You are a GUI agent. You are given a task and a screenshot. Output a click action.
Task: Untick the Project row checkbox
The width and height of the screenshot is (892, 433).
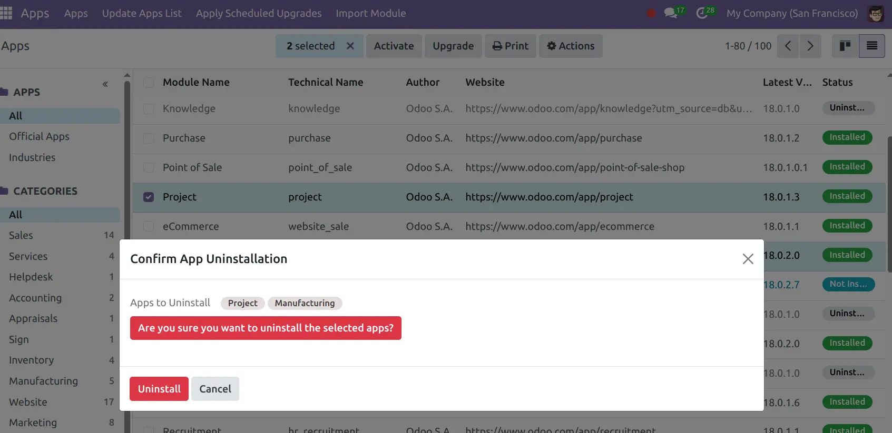click(149, 197)
